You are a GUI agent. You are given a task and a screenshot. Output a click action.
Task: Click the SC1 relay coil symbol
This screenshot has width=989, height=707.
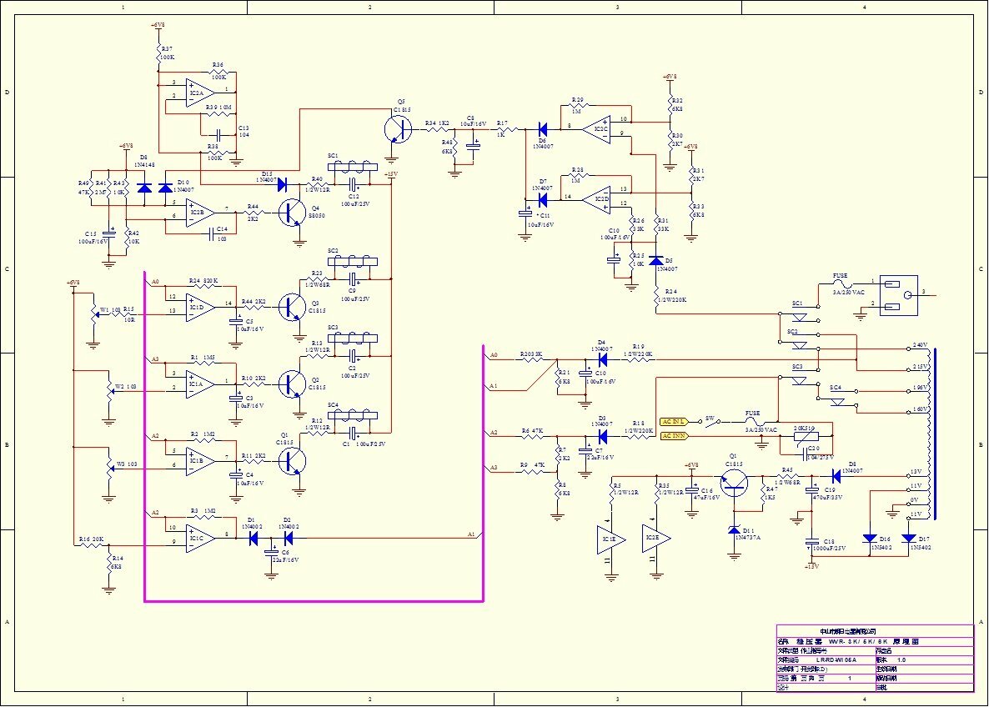point(353,167)
